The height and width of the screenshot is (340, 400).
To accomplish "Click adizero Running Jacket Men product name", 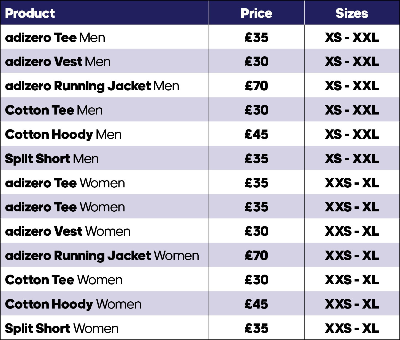I will pos(92,86).
